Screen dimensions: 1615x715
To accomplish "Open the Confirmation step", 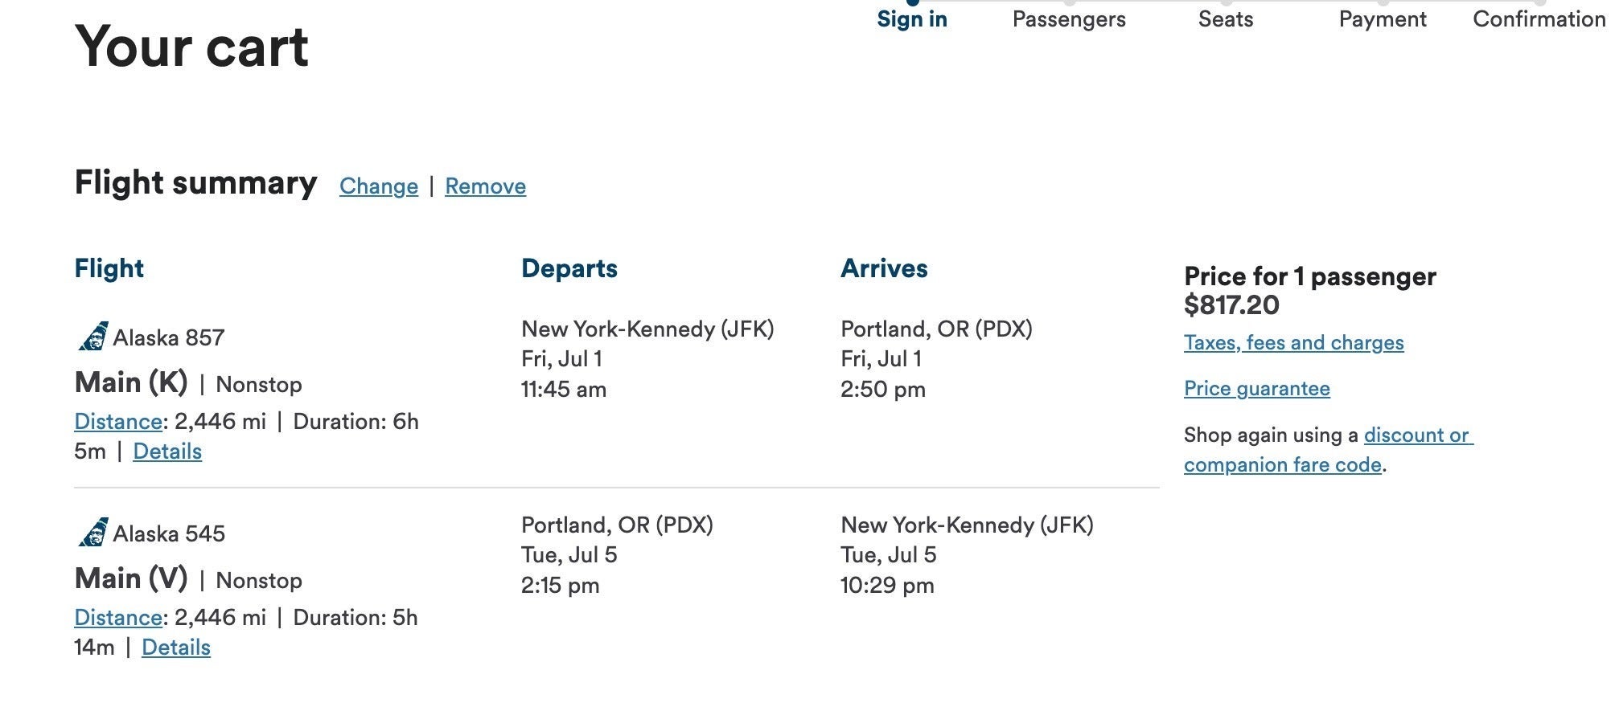I will click(1538, 18).
